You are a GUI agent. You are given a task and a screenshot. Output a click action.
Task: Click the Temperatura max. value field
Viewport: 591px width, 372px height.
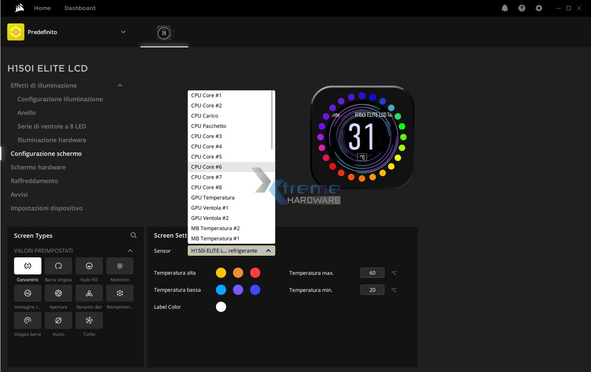(372, 273)
